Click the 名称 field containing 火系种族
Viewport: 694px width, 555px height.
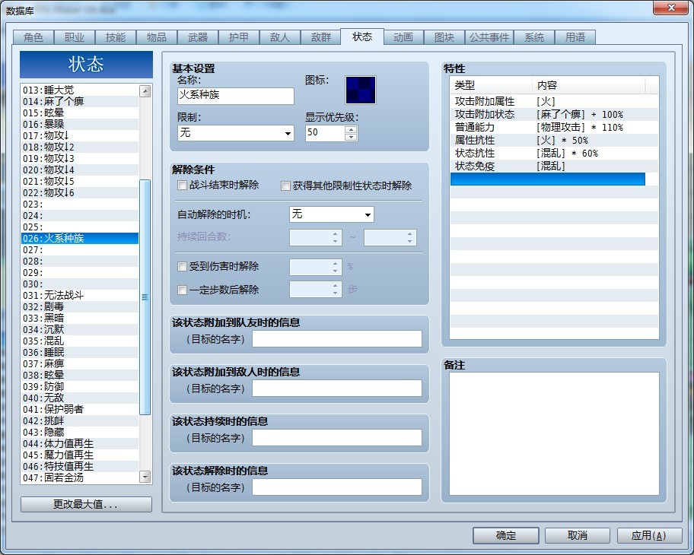tap(235, 96)
